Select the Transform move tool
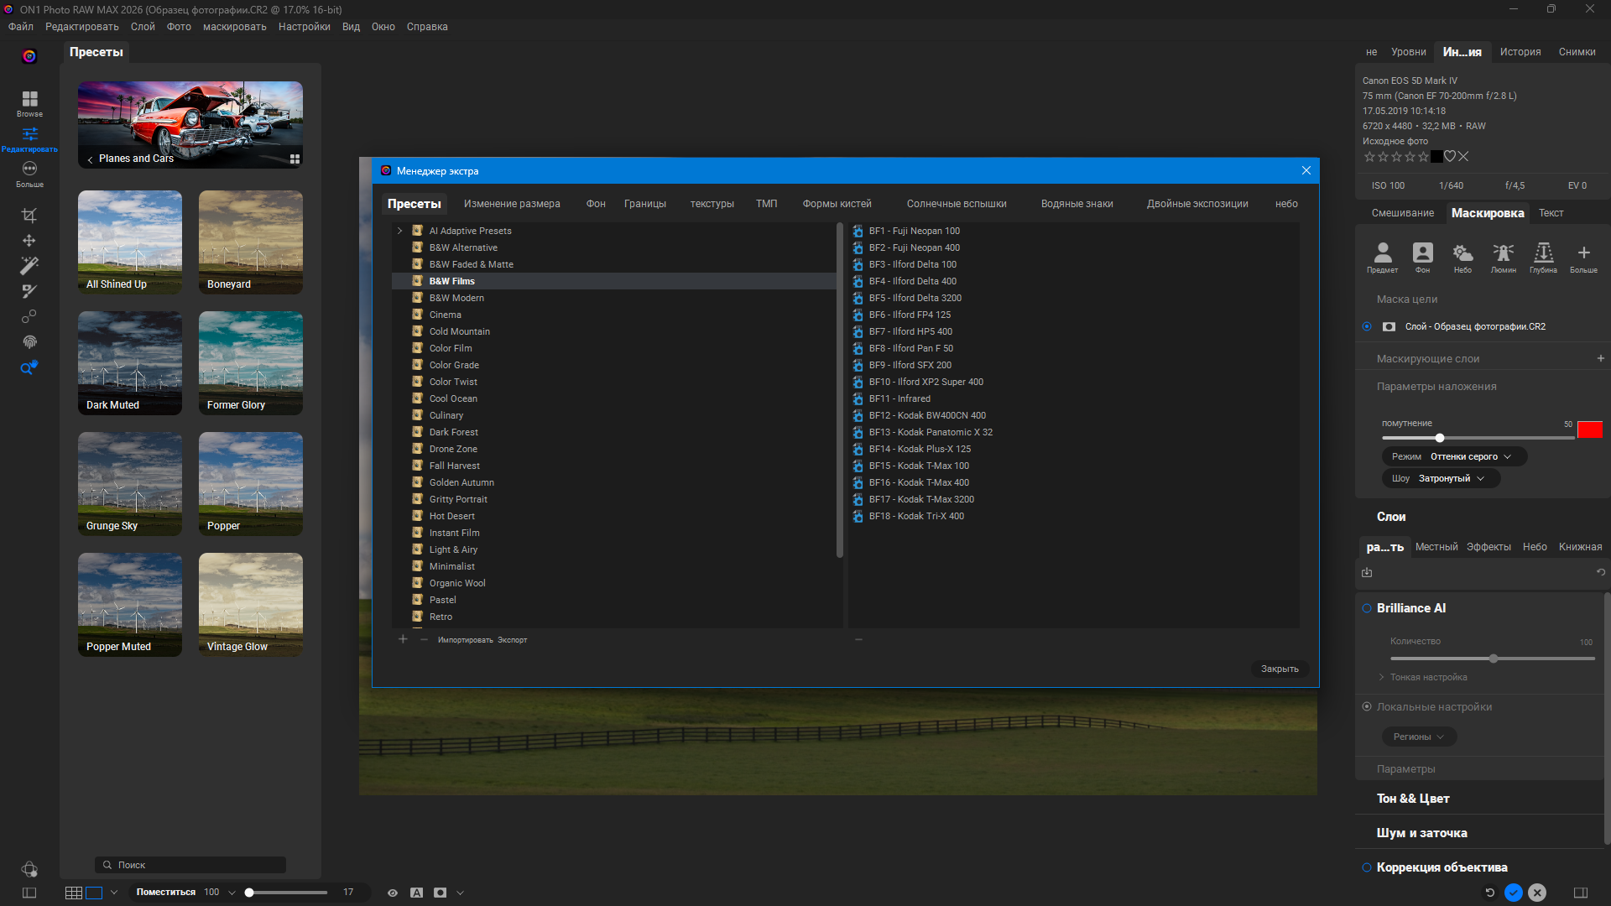The height and width of the screenshot is (906, 1611). (x=29, y=241)
